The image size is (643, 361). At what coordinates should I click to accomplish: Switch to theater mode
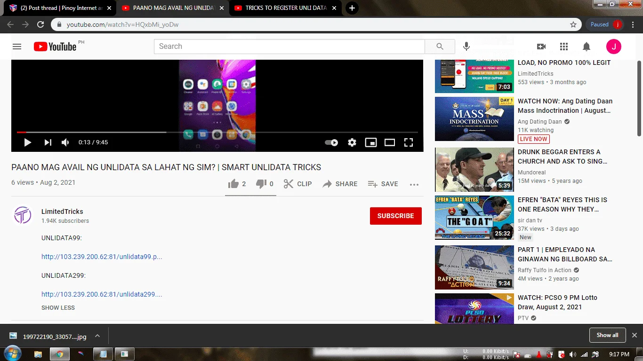pos(390,142)
